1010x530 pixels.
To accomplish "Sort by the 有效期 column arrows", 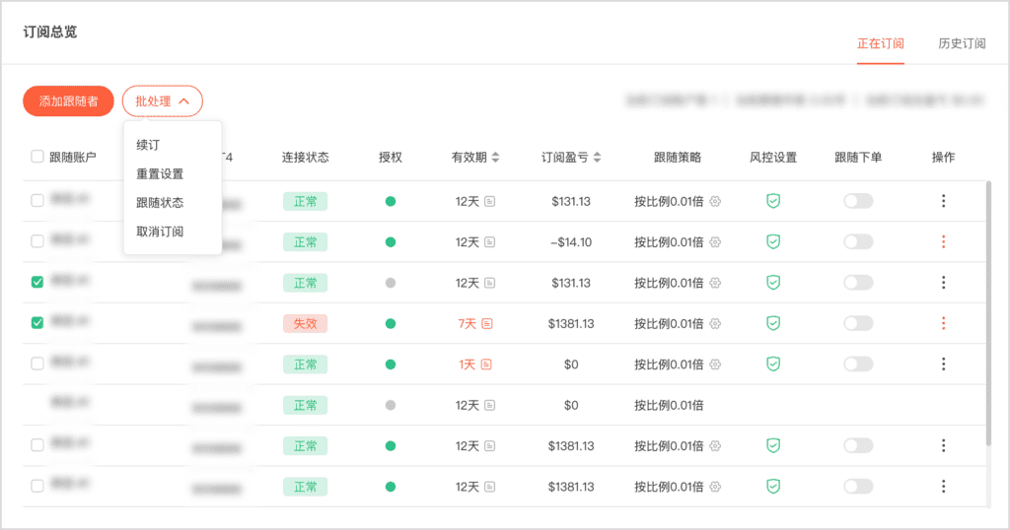I will [x=495, y=158].
